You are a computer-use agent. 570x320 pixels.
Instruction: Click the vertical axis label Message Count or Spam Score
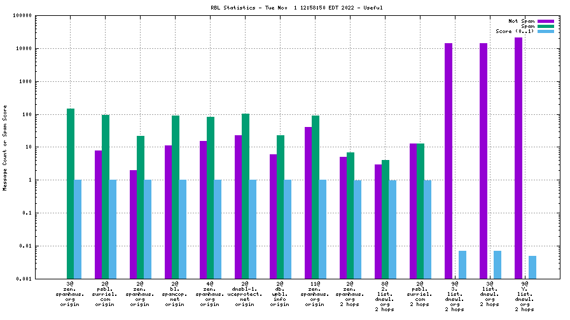click(5, 147)
